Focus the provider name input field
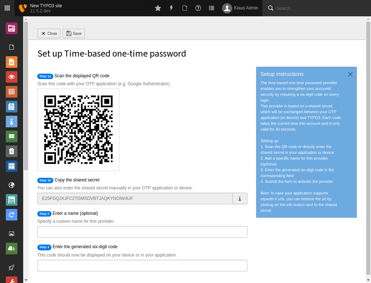 click(x=142, y=232)
